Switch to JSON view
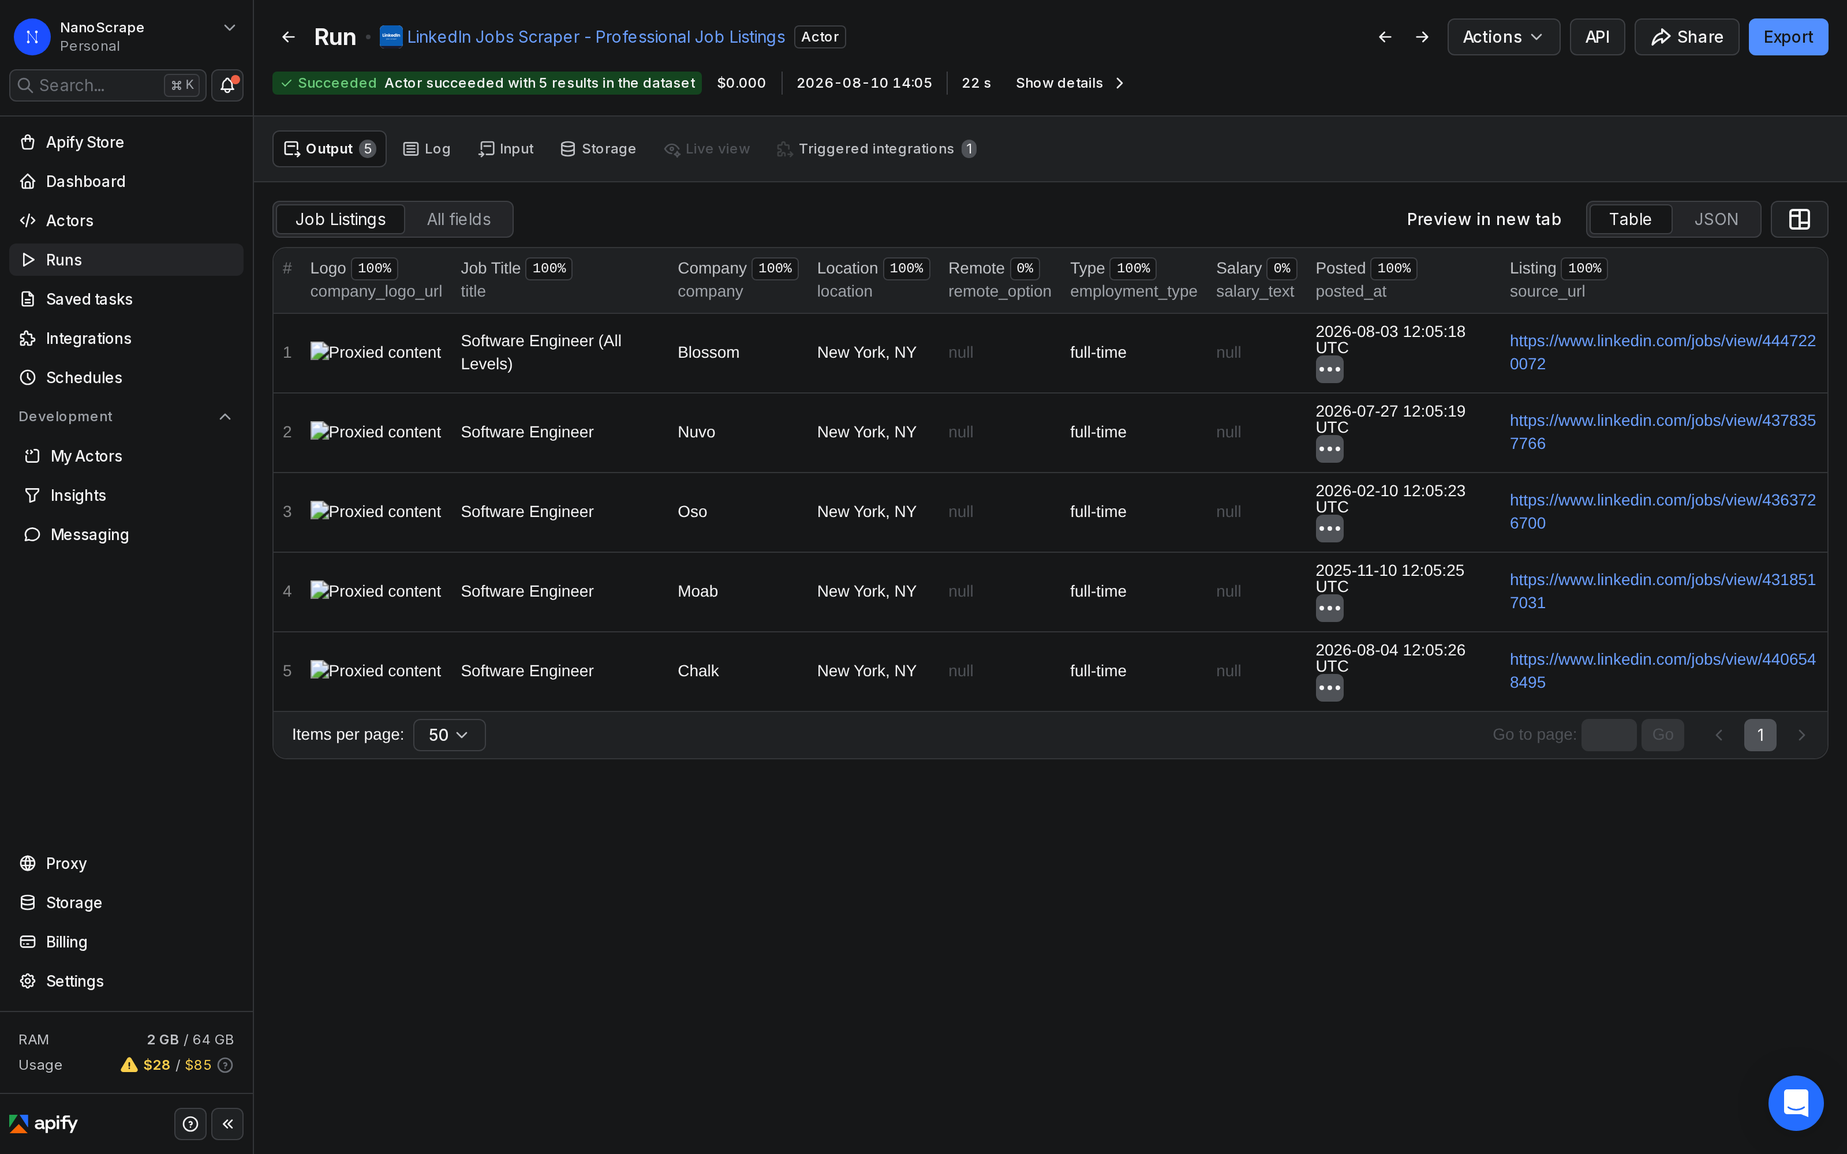This screenshot has height=1154, width=1847. [1716, 220]
